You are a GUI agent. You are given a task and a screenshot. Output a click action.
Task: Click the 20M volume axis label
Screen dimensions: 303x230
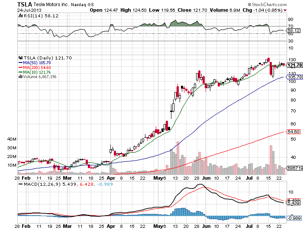[12, 157]
